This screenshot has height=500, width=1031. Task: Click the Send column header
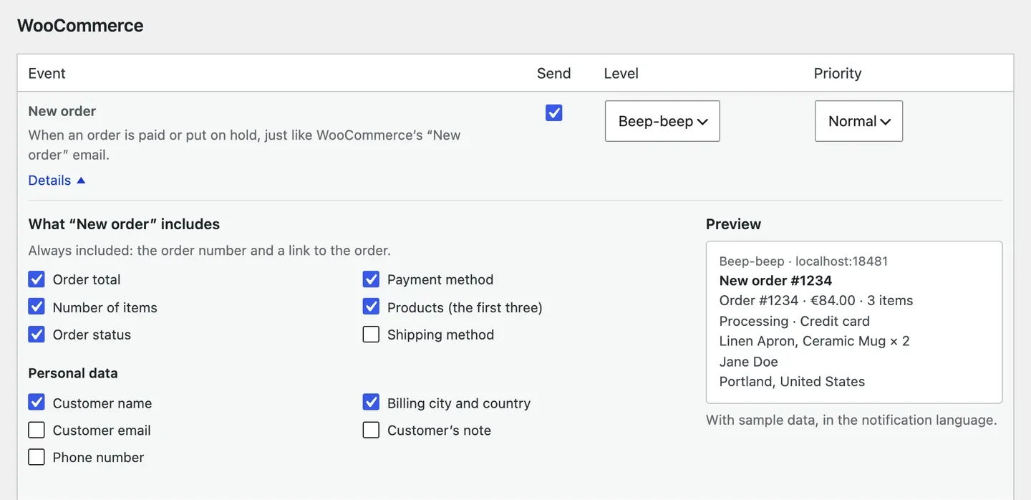[x=553, y=73]
